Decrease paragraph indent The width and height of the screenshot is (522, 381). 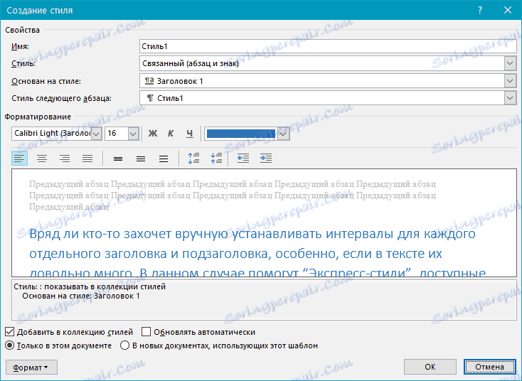(243, 159)
